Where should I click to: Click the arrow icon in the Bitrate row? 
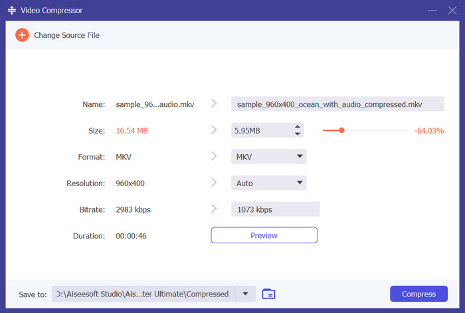pos(214,209)
